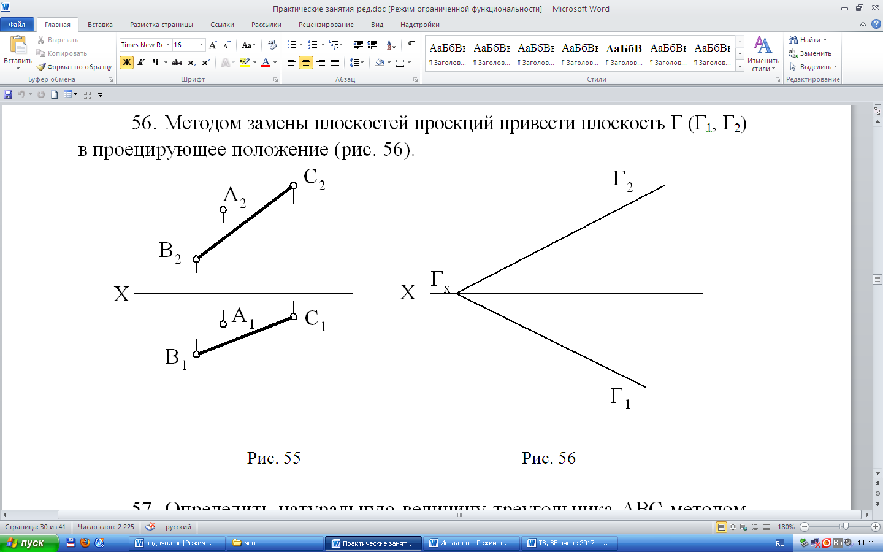883x552 pixels.
Task: Apply superscript formatting
Action: (206, 63)
